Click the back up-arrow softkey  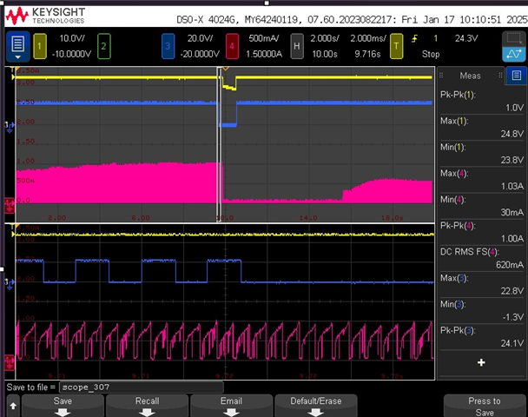(x=13, y=406)
